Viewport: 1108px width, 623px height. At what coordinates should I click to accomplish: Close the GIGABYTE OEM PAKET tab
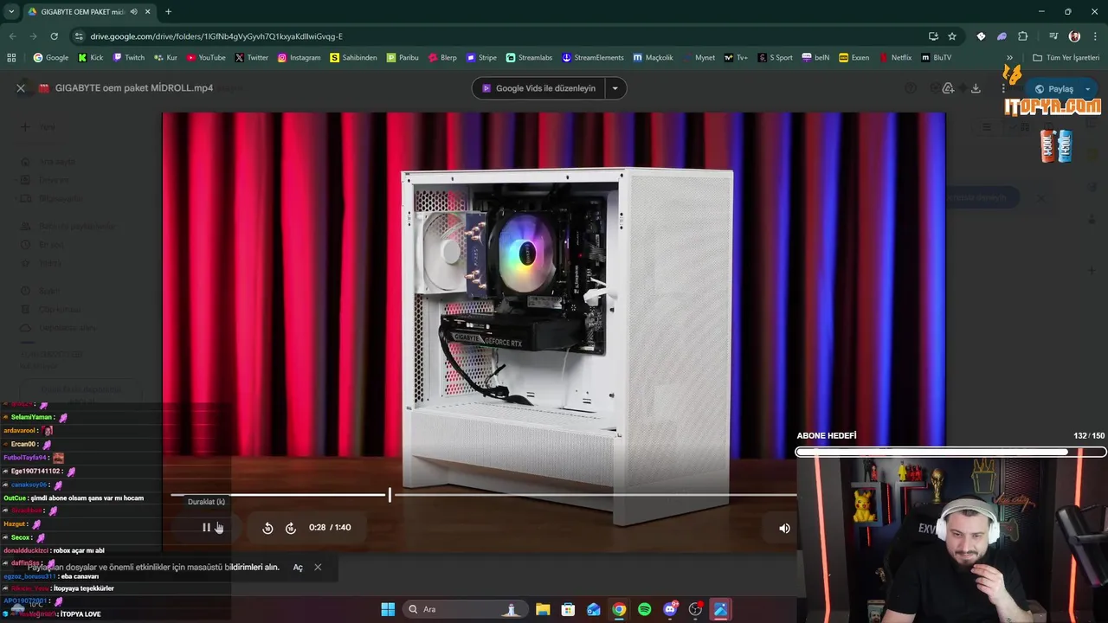[x=148, y=12]
